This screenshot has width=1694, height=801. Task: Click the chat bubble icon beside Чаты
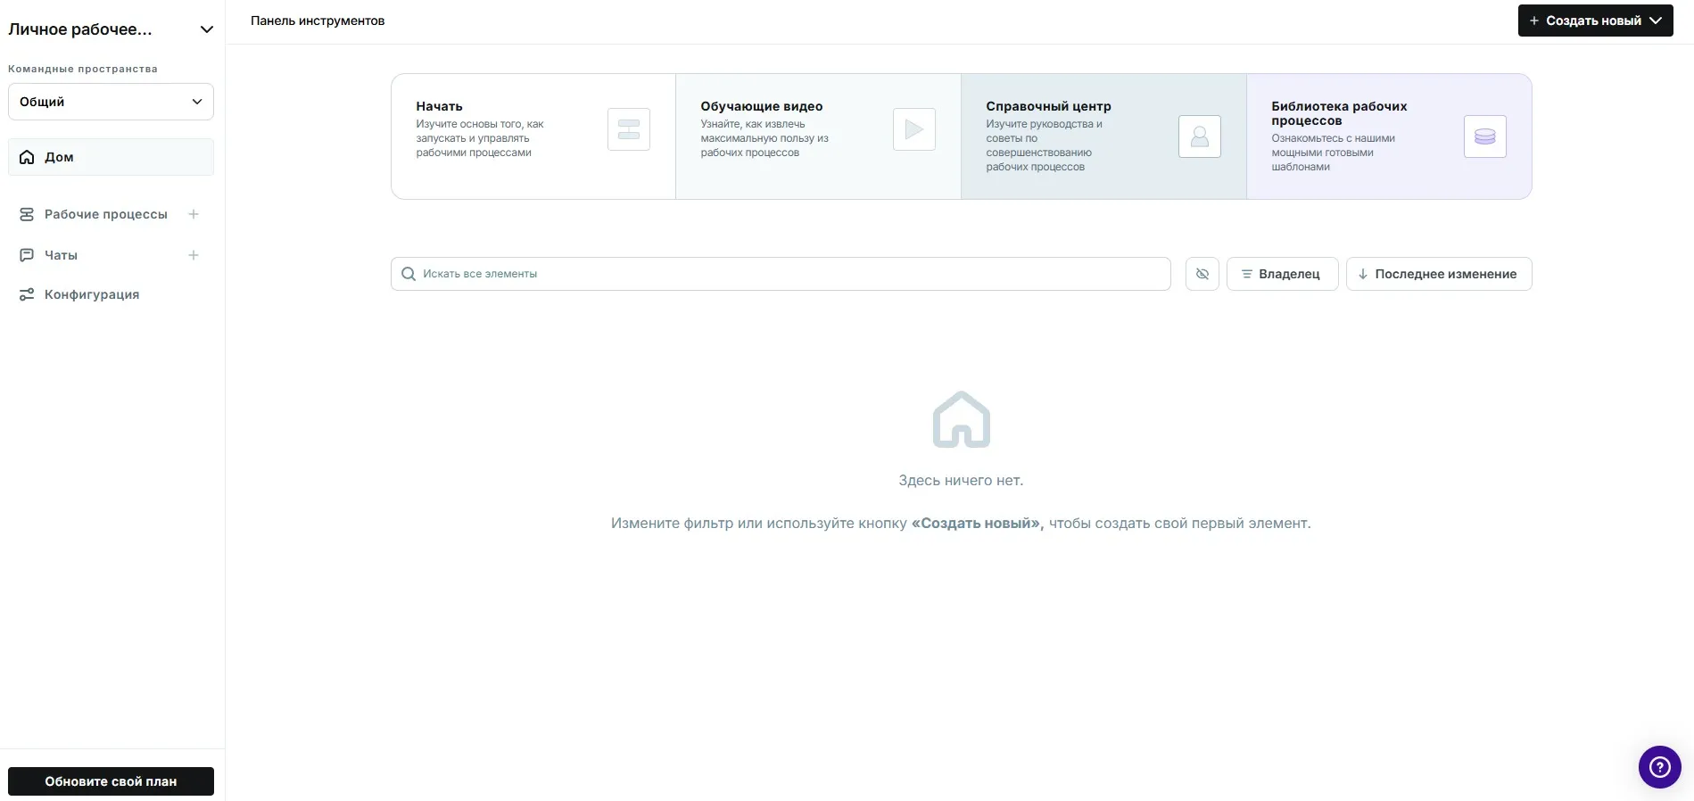coord(27,255)
